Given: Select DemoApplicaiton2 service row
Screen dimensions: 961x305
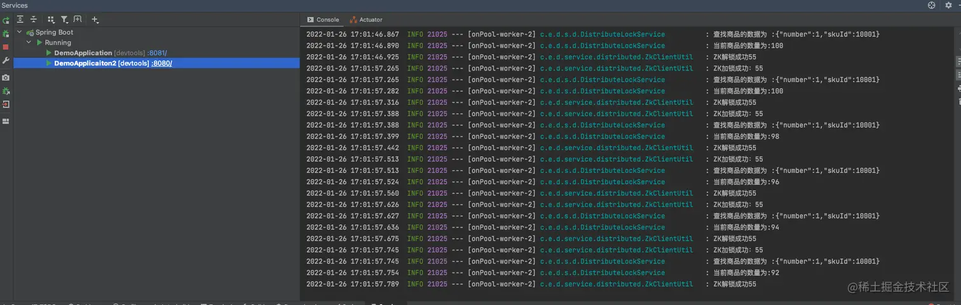Looking at the screenshot, I should (x=156, y=63).
